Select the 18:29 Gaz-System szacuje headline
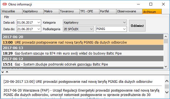170x99 pixels. (83, 53)
